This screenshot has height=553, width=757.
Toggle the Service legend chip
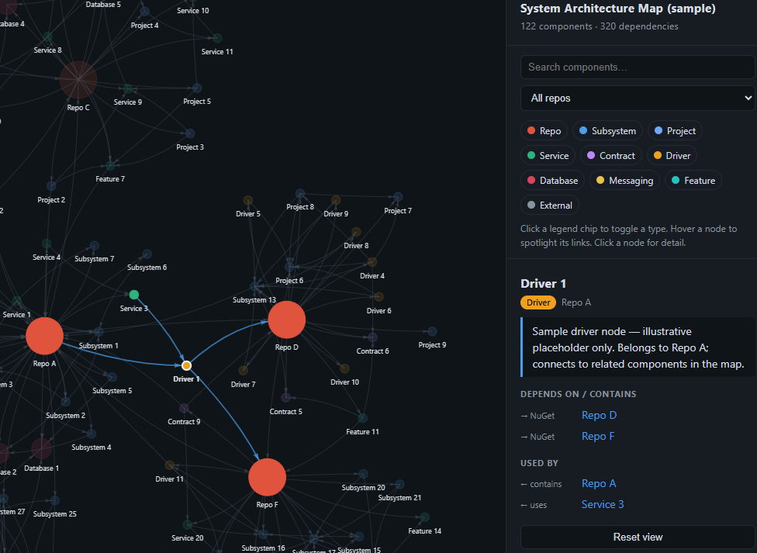(548, 156)
